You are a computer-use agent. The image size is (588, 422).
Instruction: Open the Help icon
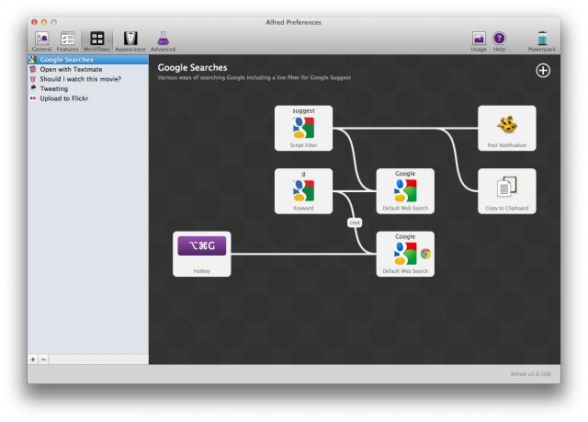(x=499, y=40)
